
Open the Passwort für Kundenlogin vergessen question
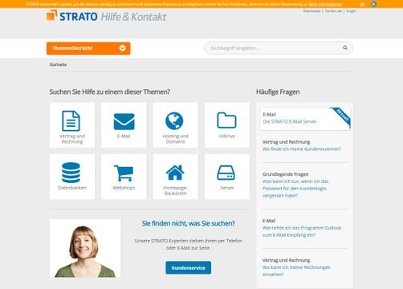point(295,189)
